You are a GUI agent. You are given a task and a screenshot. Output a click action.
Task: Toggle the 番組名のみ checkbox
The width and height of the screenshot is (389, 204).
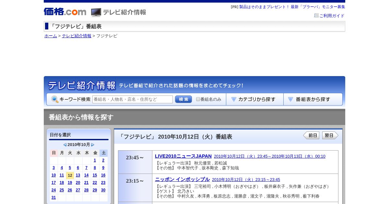tap(198, 99)
